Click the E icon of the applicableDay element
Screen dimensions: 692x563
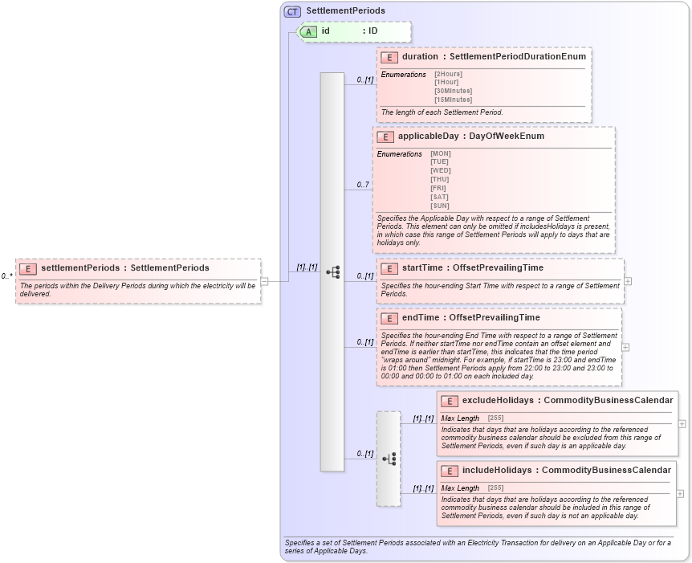point(387,137)
